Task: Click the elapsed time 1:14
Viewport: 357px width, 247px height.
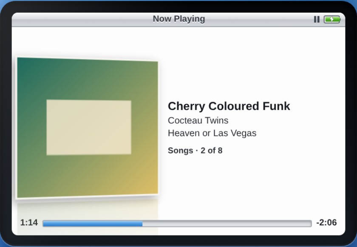Action: click(x=29, y=222)
